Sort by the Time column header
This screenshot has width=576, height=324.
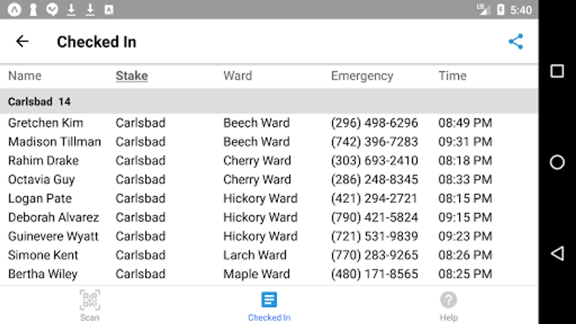click(x=452, y=76)
